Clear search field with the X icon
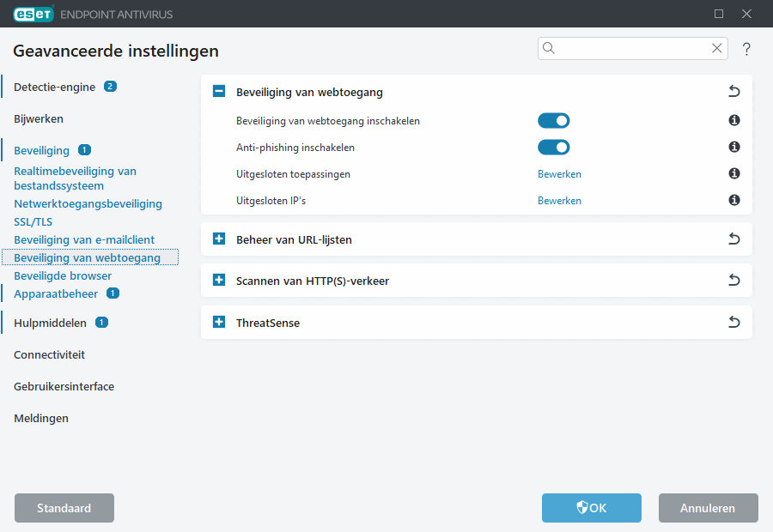 click(716, 49)
